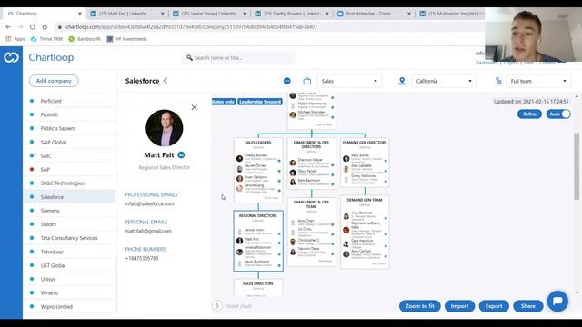Click Matt Fait profile photo

[x=164, y=128]
